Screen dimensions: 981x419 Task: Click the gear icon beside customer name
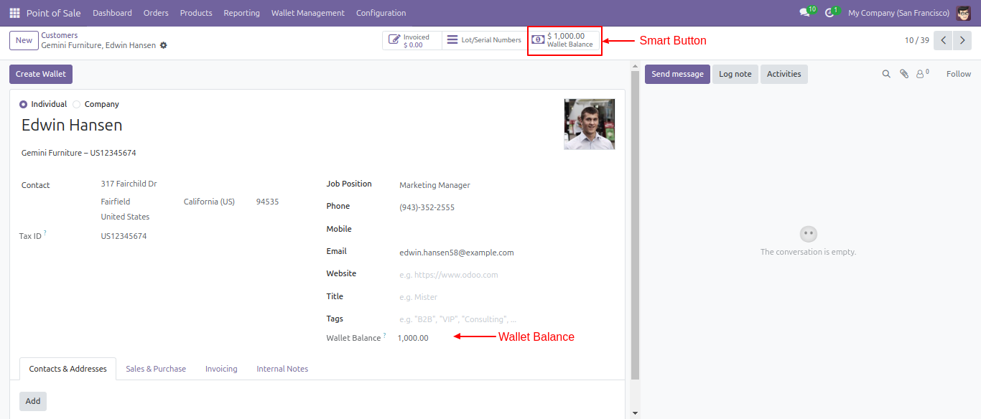click(164, 45)
